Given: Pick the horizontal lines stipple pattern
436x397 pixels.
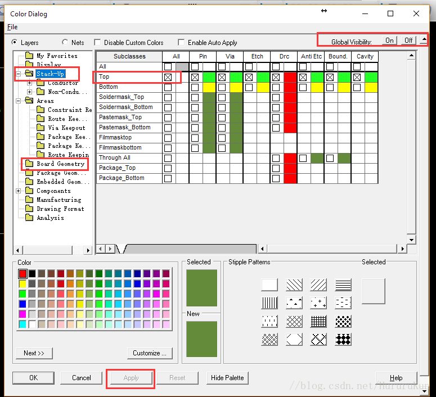Looking at the screenshot, I should 343,285.
